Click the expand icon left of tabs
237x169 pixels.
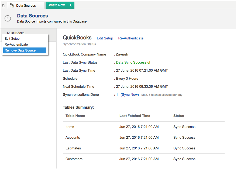(x=3, y=5)
